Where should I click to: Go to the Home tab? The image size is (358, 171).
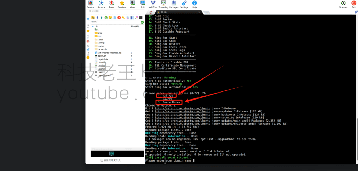[x=151, y=12]
